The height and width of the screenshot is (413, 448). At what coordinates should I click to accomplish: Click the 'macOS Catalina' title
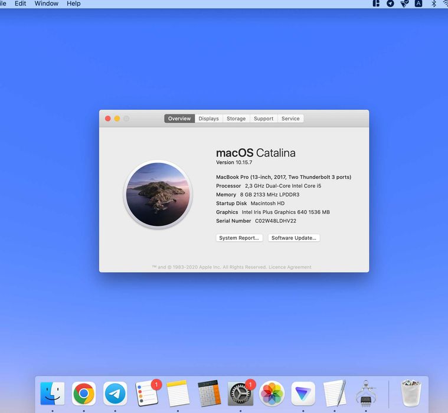(256, 153)
